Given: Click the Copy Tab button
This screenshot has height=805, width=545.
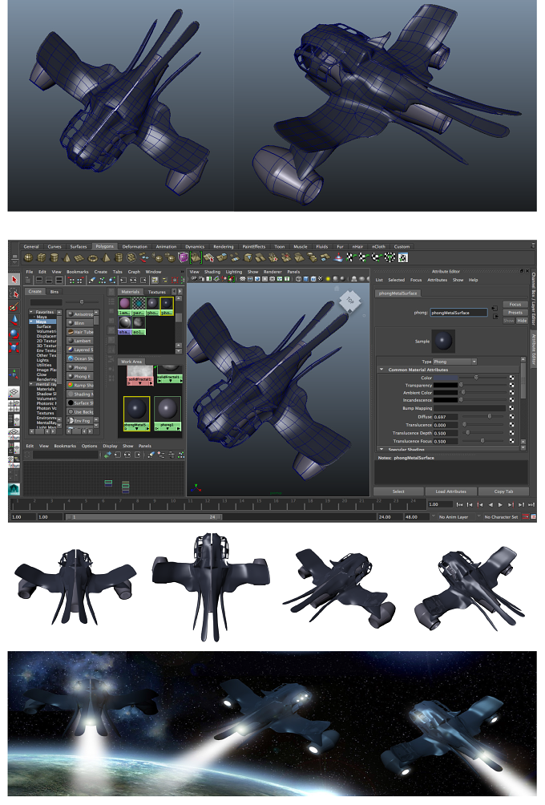Looking at the screenshot, I should 503,491.
